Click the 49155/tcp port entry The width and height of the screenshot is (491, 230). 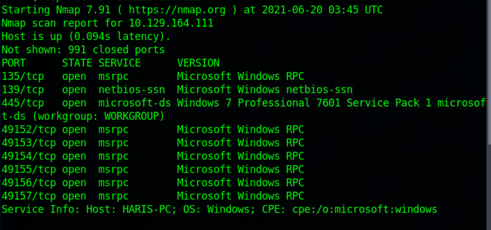pos(29,170)
